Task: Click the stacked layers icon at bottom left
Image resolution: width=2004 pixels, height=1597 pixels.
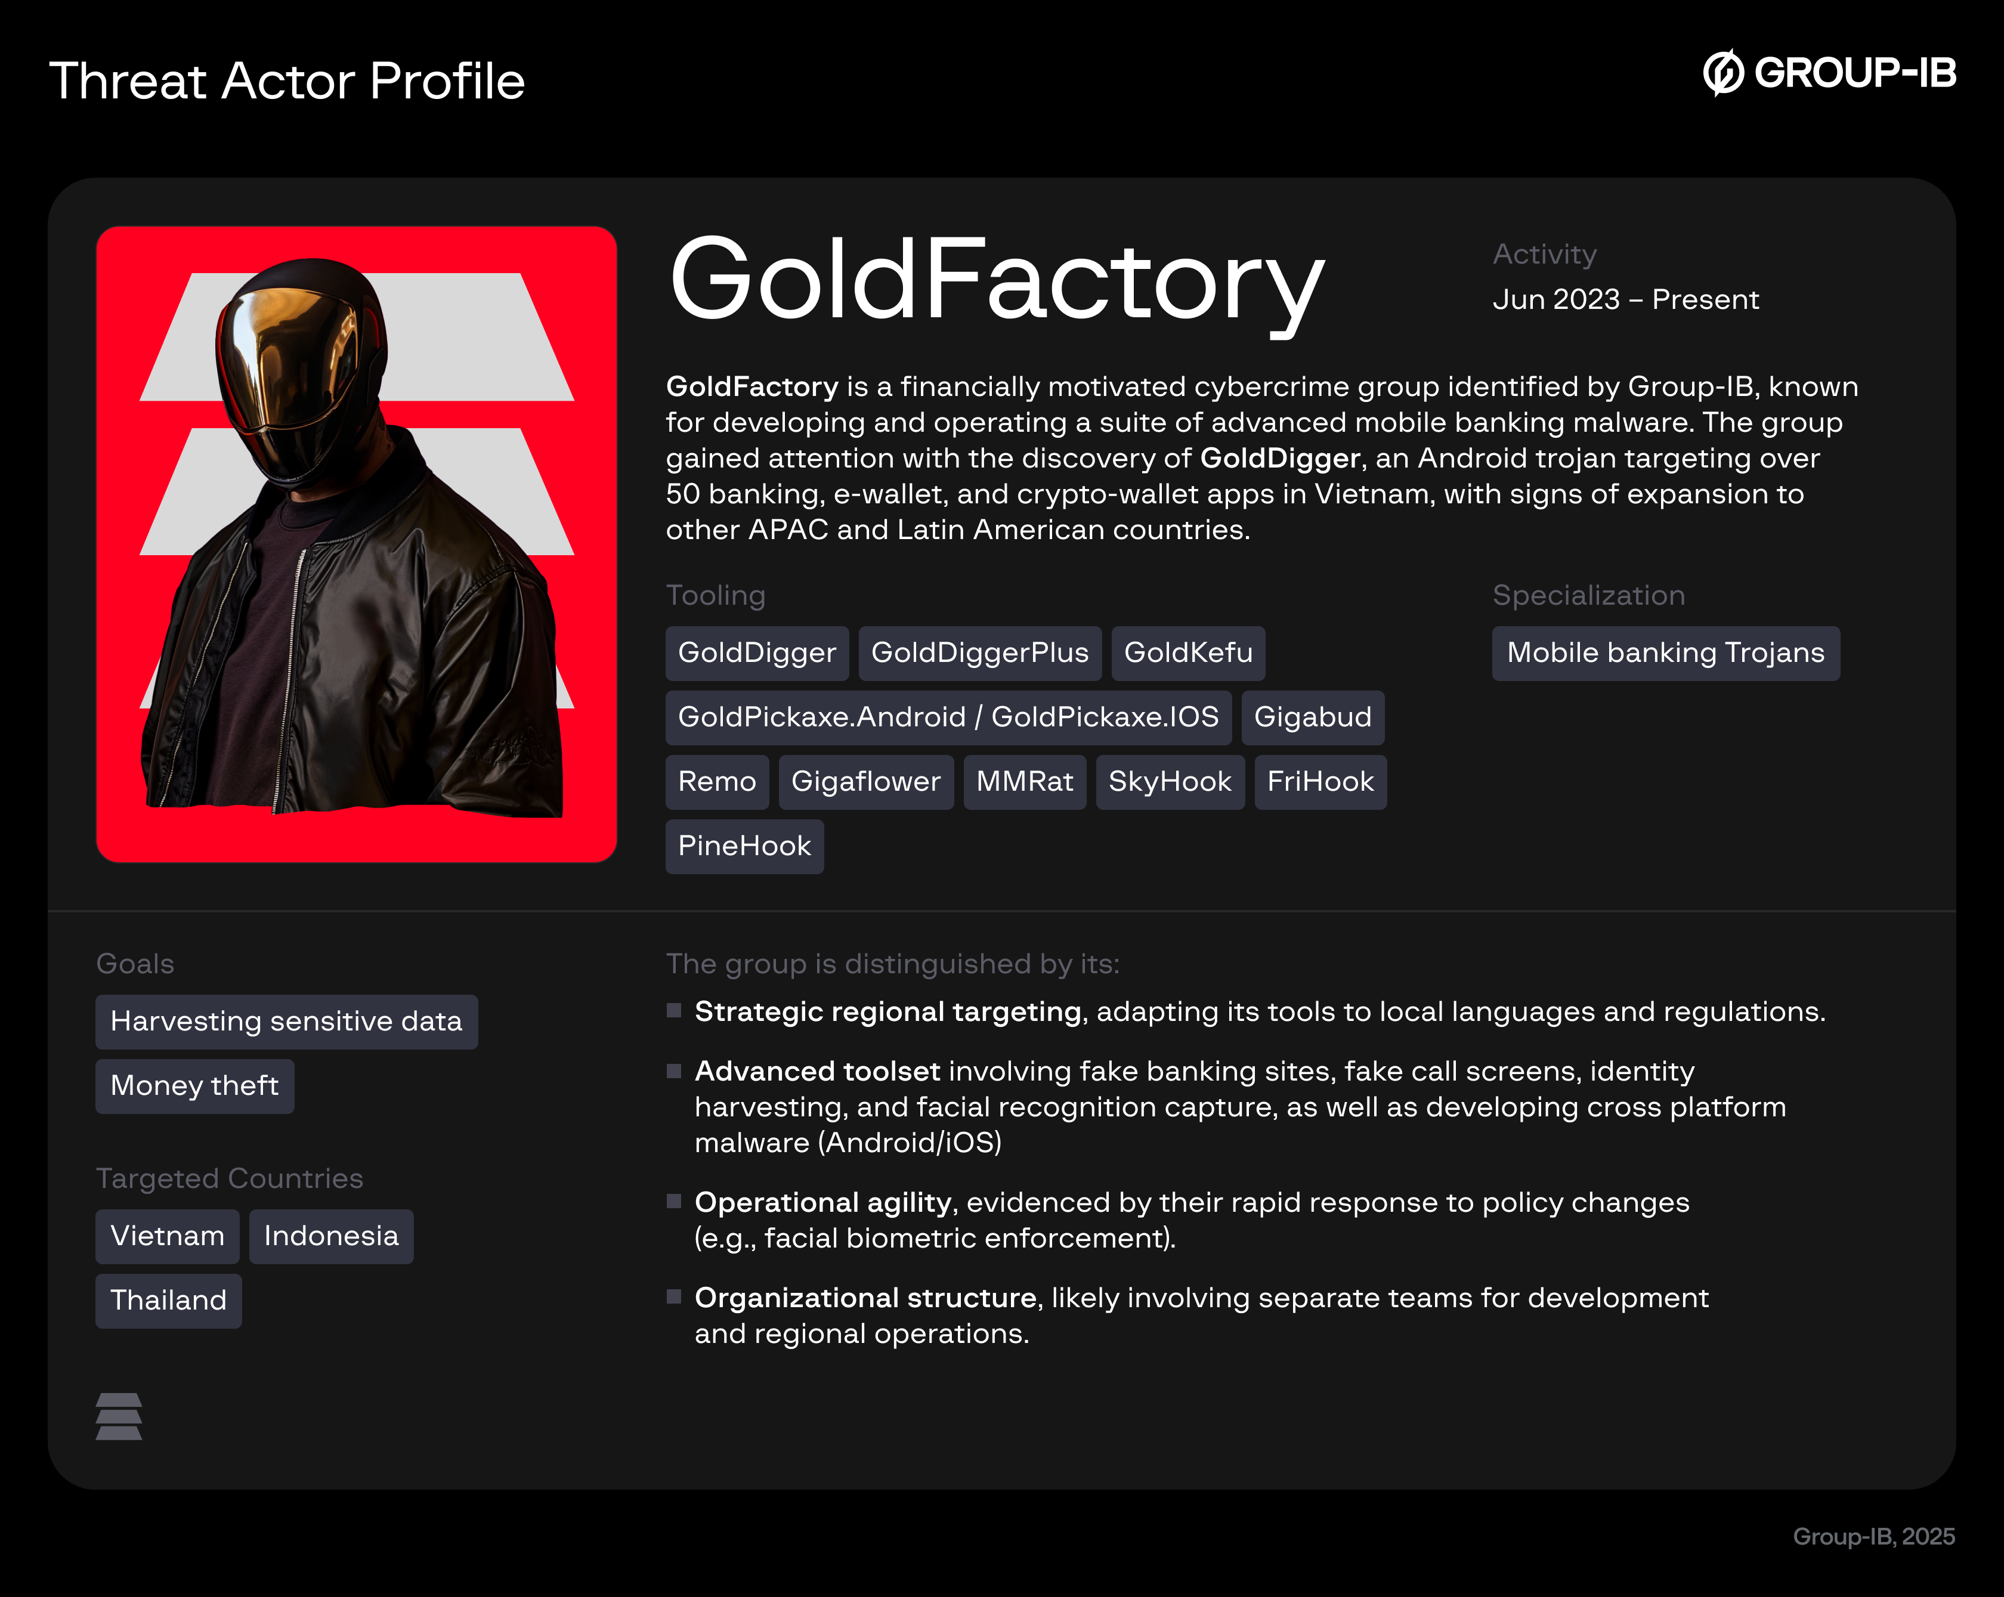Action: [119, 1418]
